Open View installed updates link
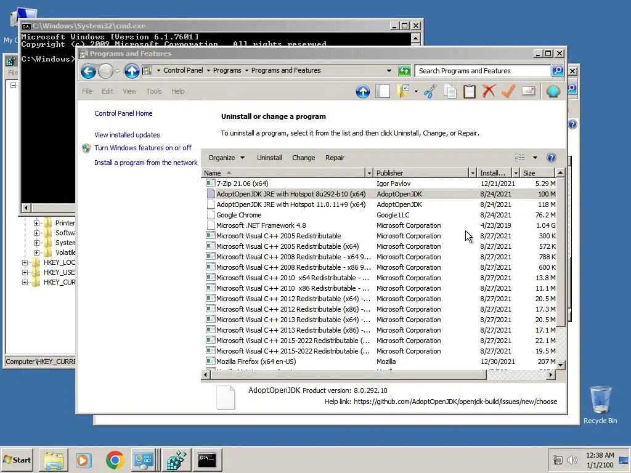This screenshot has height=473, width=631. click(127, 135)
